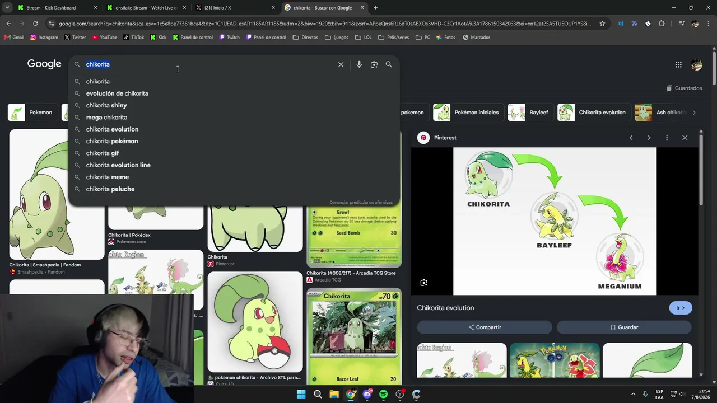Open the !juegos bookmarks folder
The width and height of the screenshot is (717, 403).
coord(337,38)
